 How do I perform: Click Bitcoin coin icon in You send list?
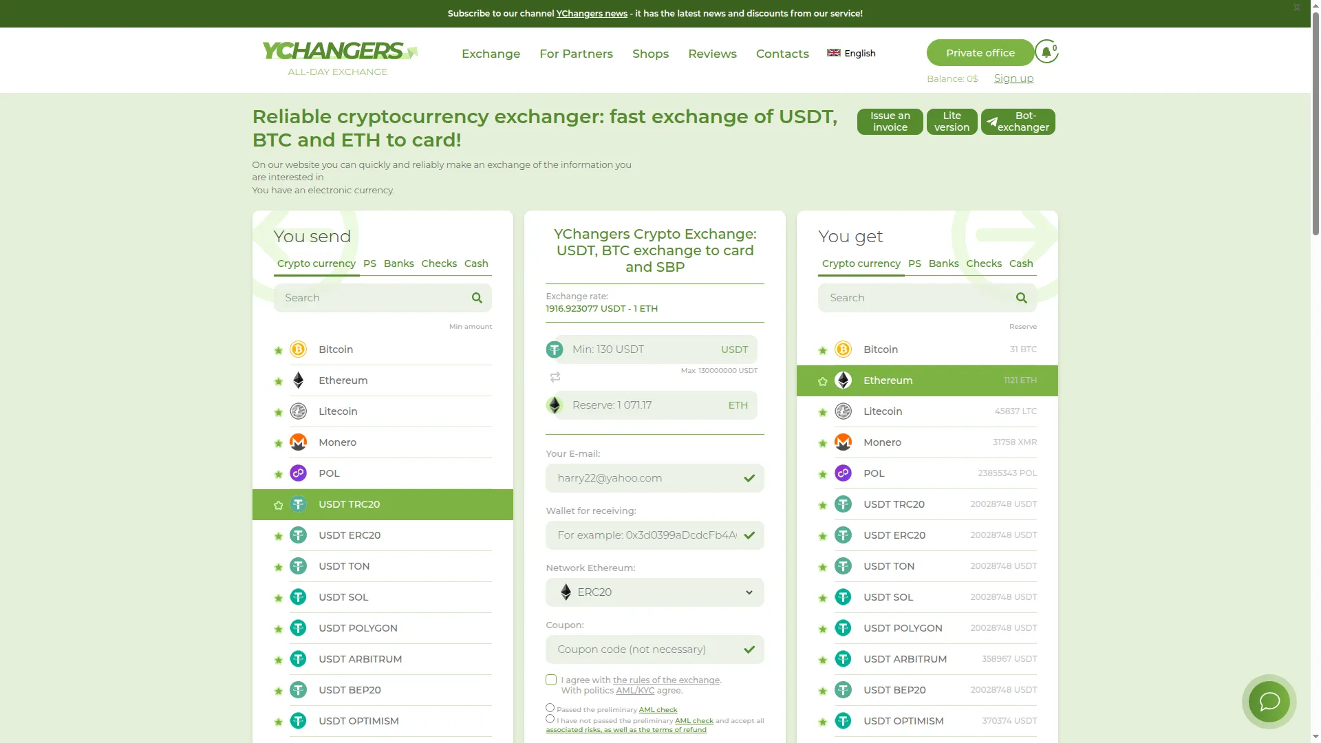pyautogui.click(x=298, y=349)
